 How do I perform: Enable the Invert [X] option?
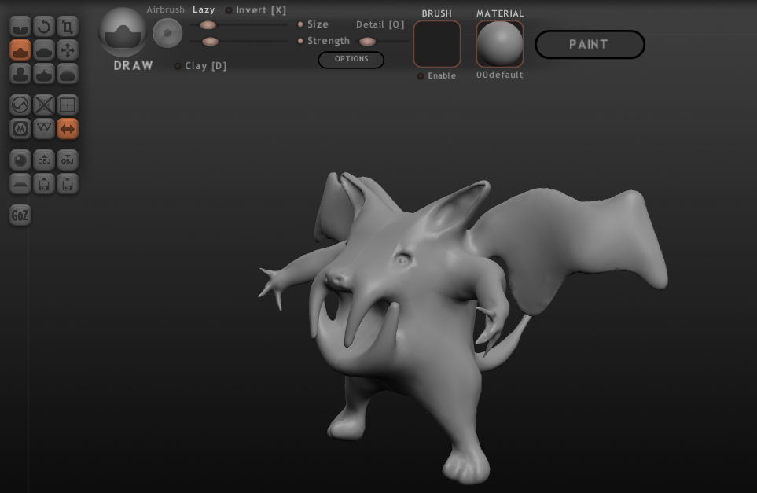click(229, 10)
